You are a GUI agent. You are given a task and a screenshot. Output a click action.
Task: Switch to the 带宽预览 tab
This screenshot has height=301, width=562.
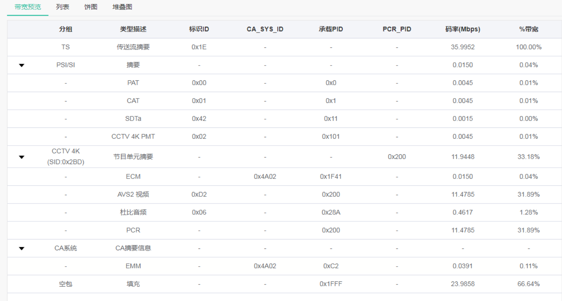coord(28,7)
